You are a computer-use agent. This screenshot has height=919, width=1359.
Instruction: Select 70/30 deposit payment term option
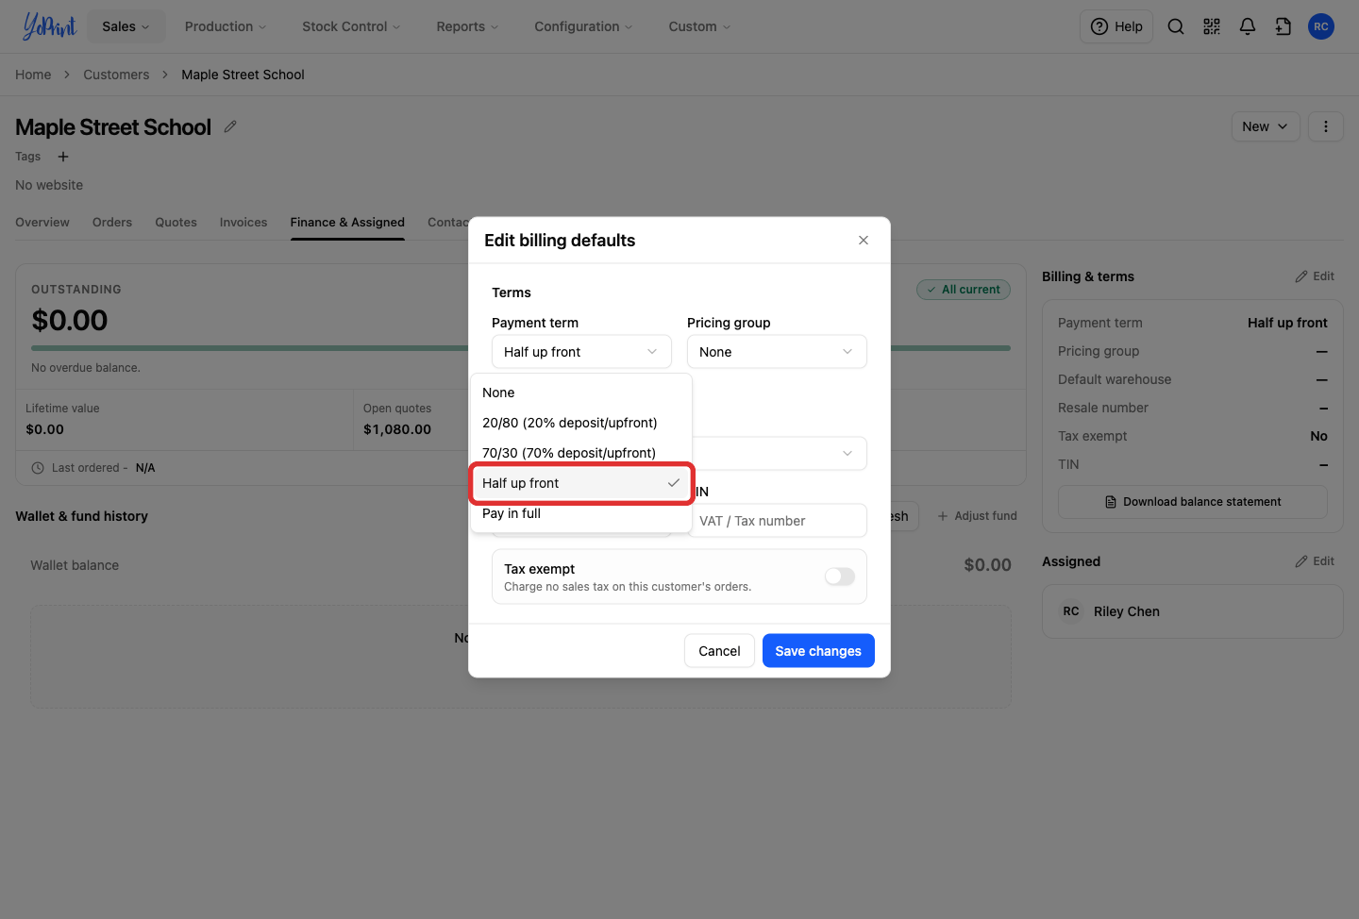(x=581, y=453)
